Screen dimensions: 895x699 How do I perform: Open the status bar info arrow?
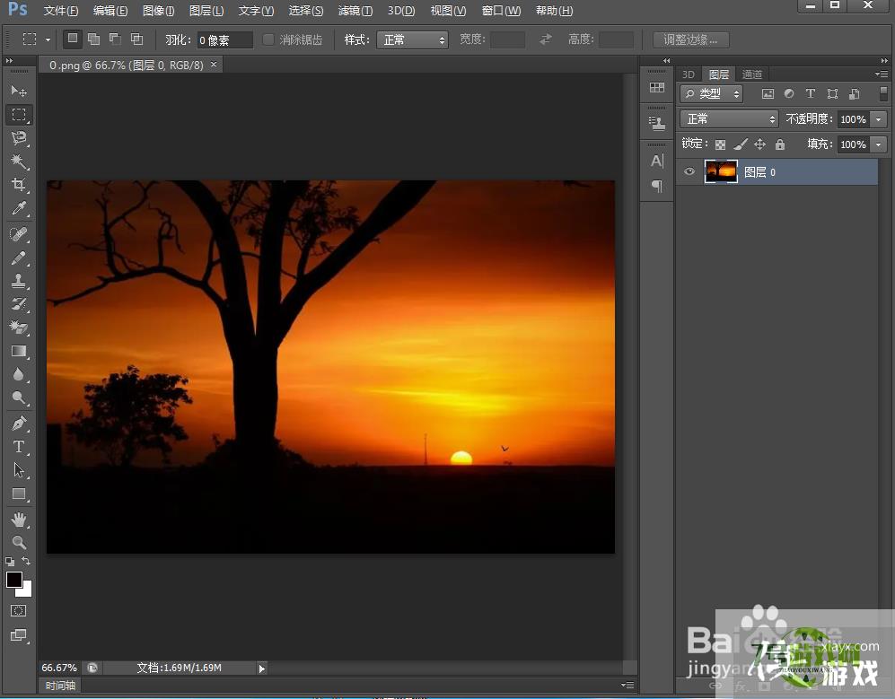261,668
